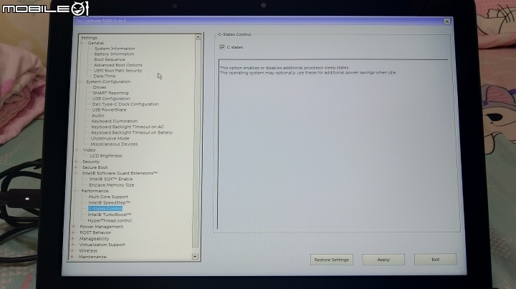Expand the Power Management node

click(x=74, y=227)
